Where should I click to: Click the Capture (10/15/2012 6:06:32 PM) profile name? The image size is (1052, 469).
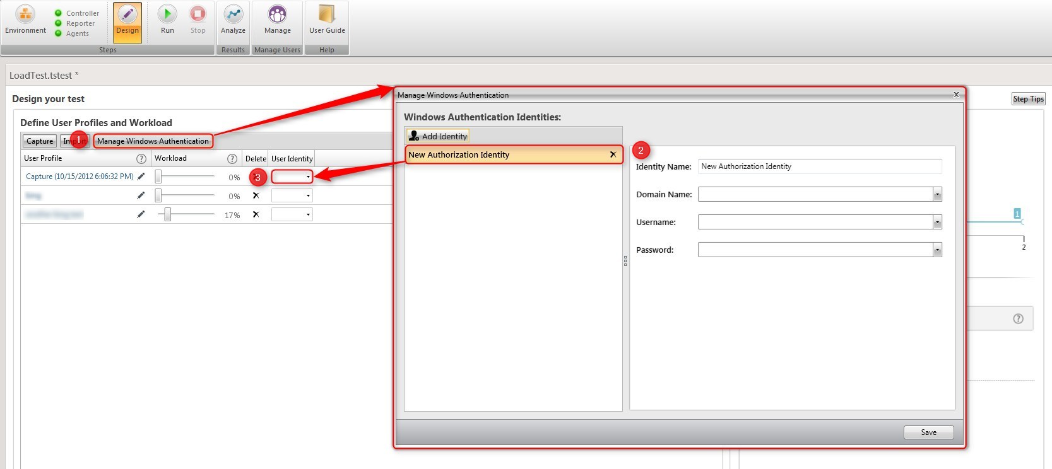coord(80,177)
